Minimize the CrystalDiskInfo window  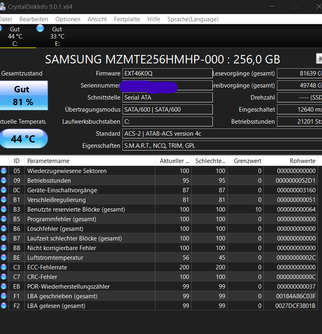pyautogui.click(x=272, y=6)
